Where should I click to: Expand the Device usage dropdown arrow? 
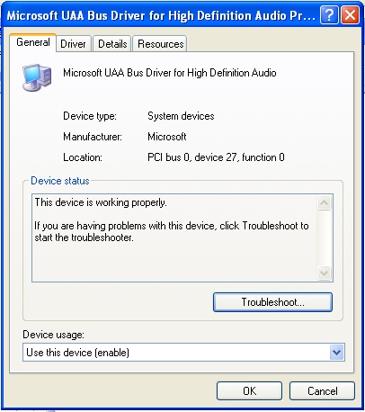coord(336,353)
